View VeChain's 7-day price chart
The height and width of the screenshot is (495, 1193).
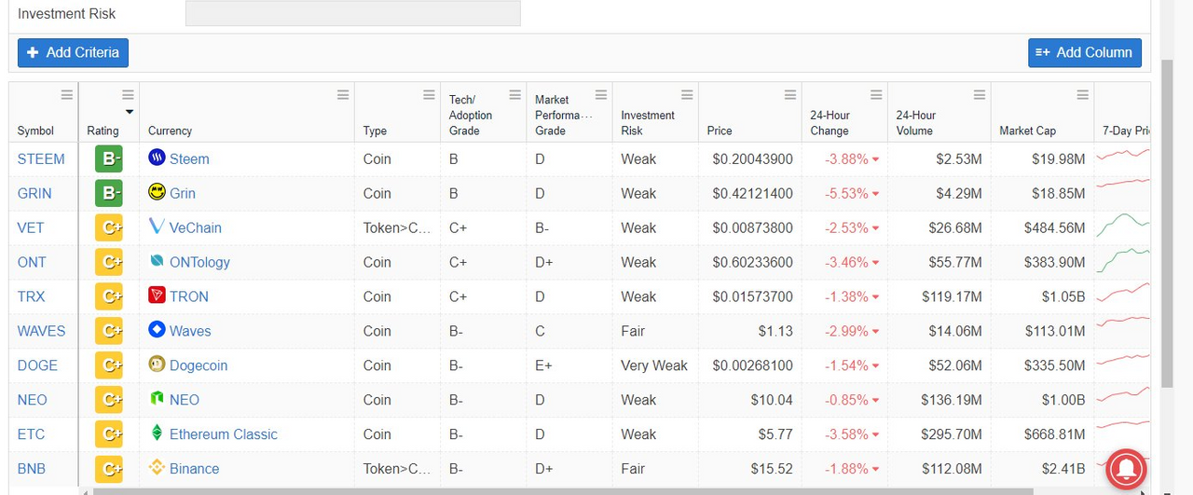click(x=1122, y=227)
